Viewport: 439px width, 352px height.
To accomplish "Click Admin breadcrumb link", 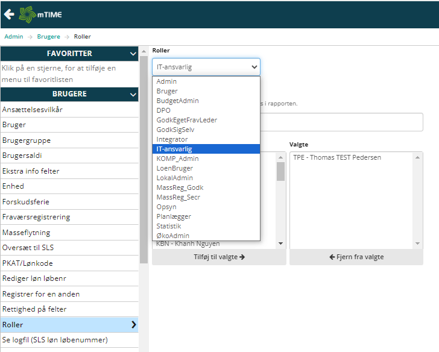I will [x=14, y=37].
